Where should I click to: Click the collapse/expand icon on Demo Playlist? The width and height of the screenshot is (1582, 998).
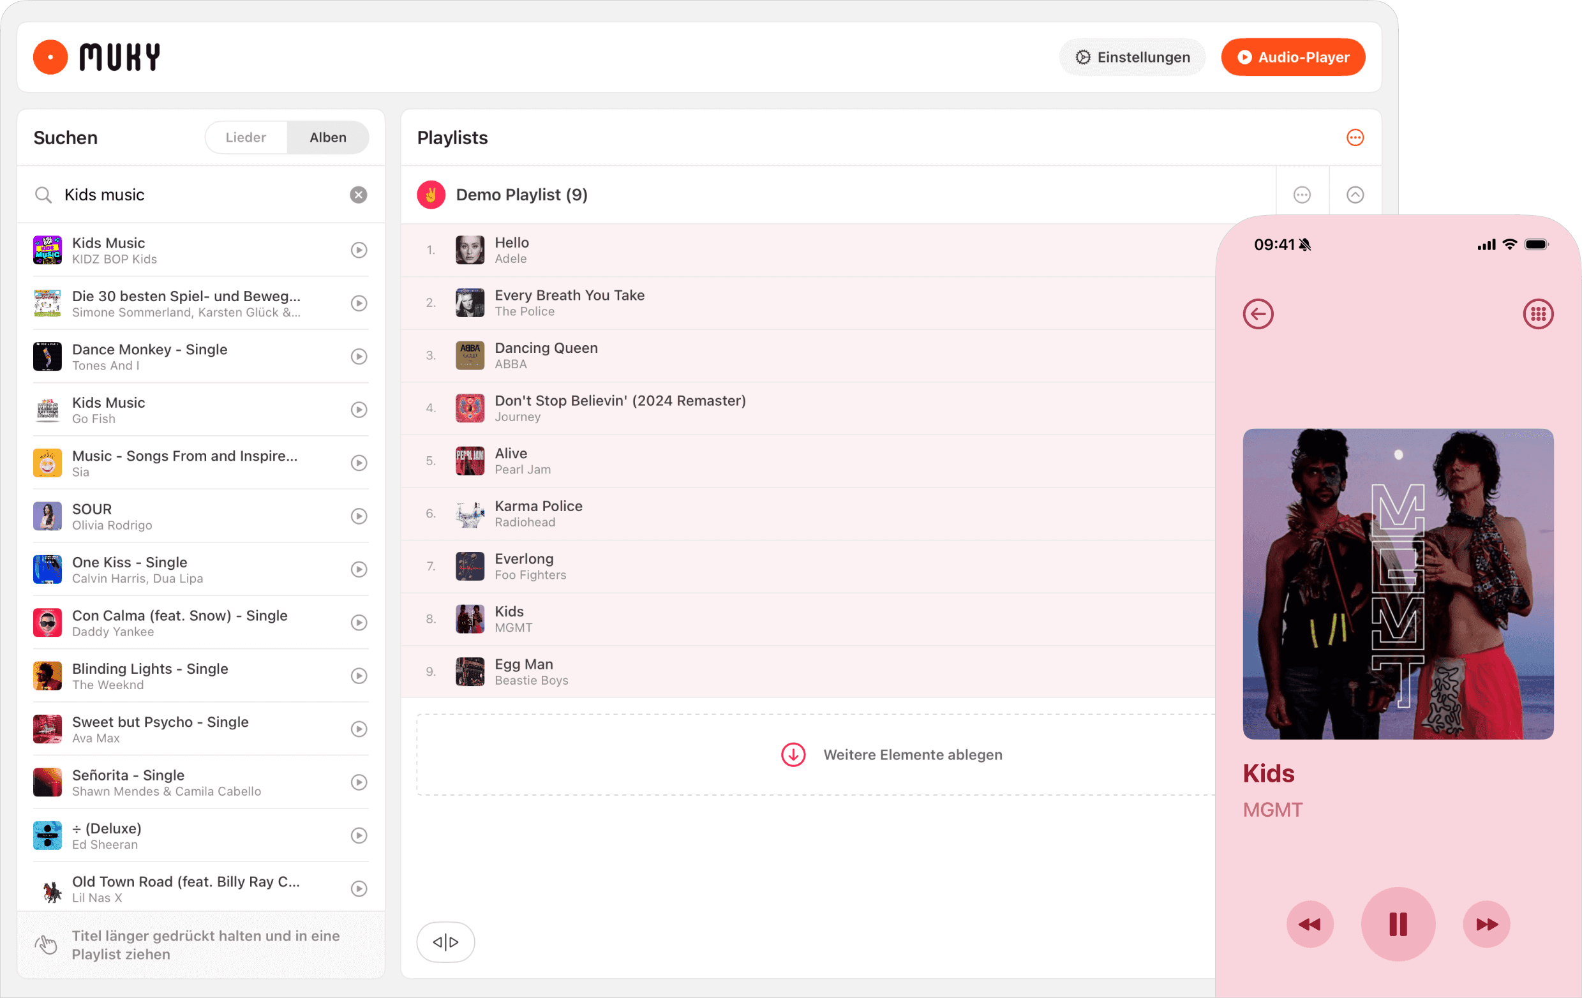click(1354, 193)
